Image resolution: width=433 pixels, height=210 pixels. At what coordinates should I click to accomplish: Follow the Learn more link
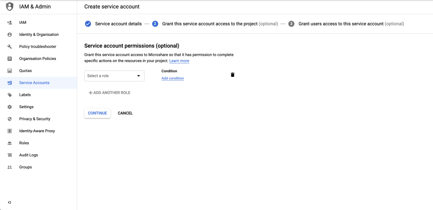pyautogui.click(x=179, y=61)
